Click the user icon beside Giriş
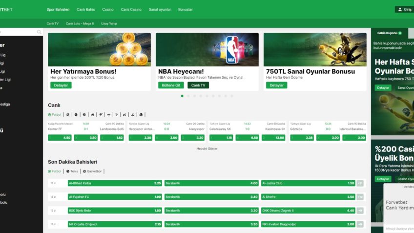 pos(400,9)
